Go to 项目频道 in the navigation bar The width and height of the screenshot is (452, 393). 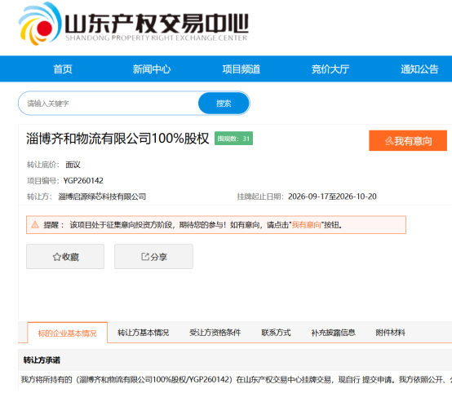[x=241, y=69]
